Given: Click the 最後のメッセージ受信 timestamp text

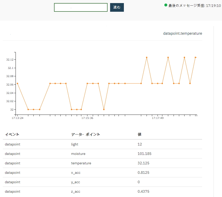Looking at the screenshot, I should (x=194, y=5).
